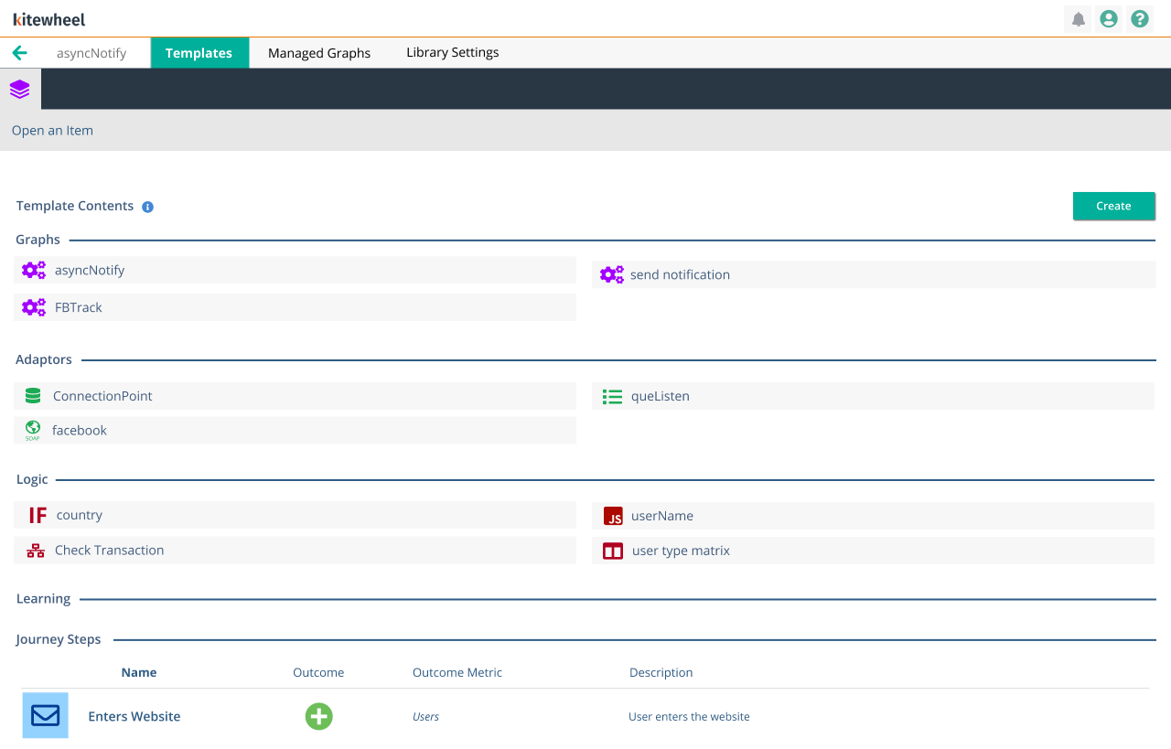Image resolution: width=1171 pixels, height=749 pixels.
Task: Click the JS icon on userName logic
Action: (x=613, y=516)
